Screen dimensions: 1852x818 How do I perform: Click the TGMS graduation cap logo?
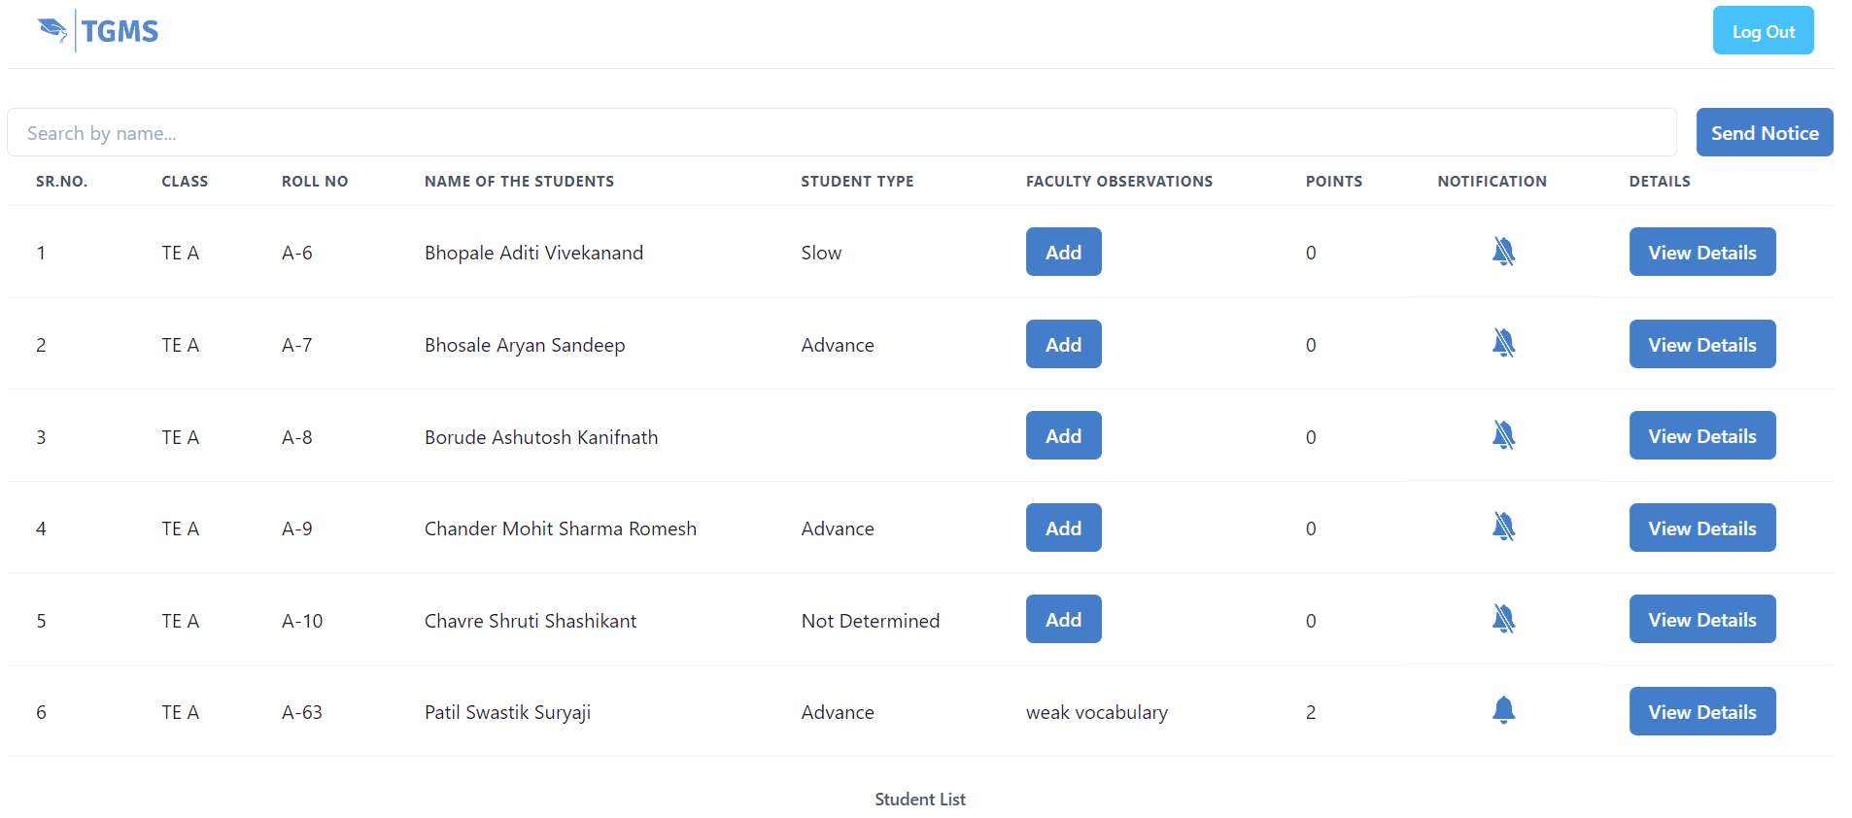click(52, 30)
